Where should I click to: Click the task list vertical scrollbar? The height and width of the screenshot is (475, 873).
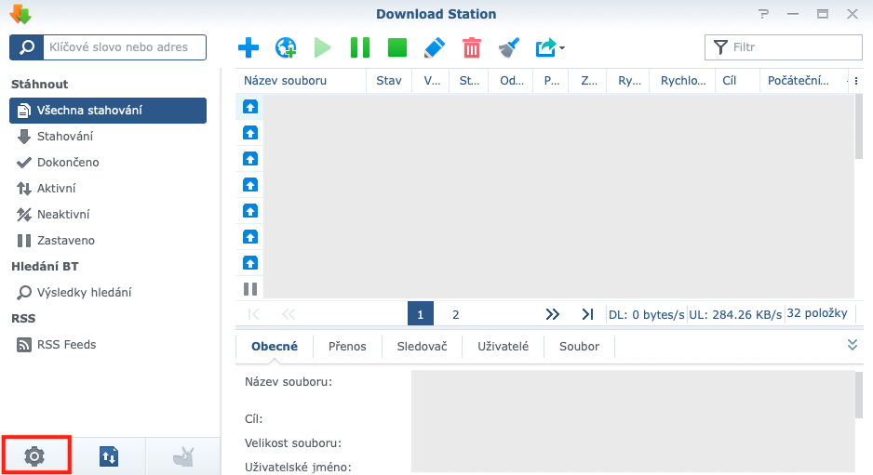[858, 126]
